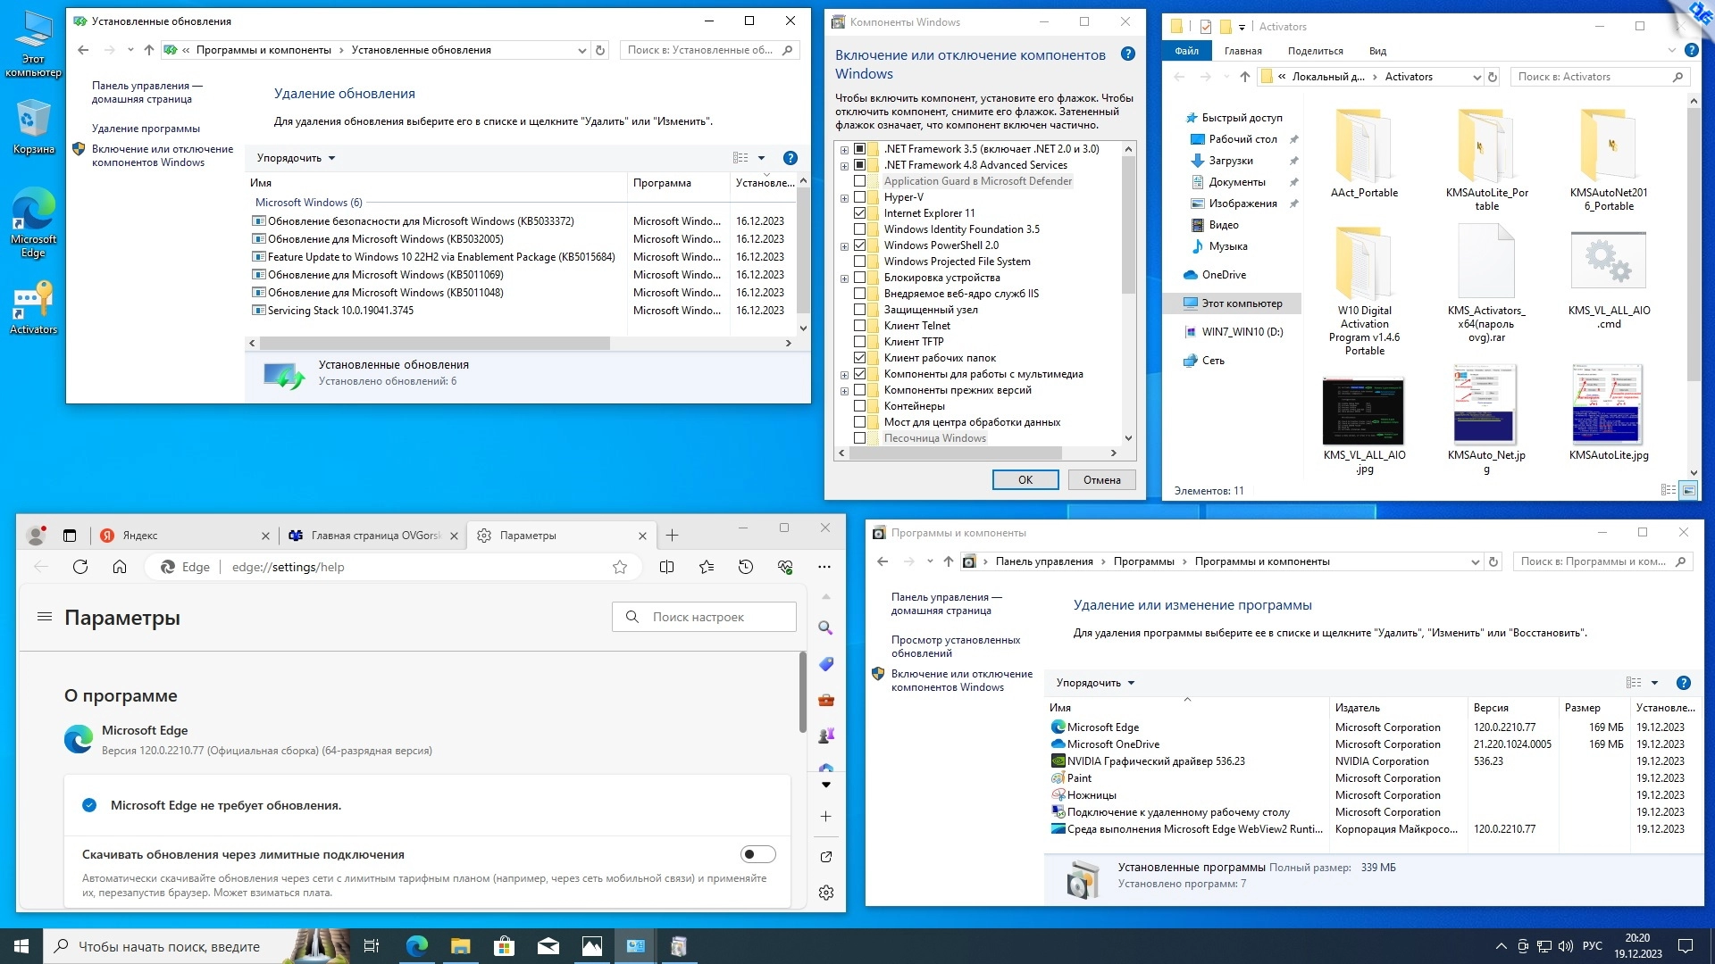Expand the .NET Framework 3.5 tree node
The width and height of the screenshot is (1715, 964).
[844, 149]
